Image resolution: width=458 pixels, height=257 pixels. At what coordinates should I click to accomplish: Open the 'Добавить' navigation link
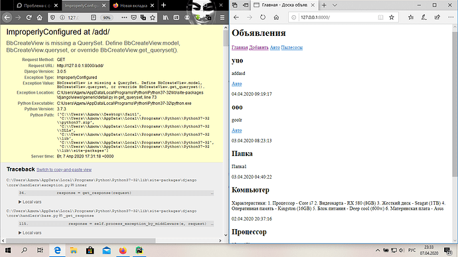258,47
